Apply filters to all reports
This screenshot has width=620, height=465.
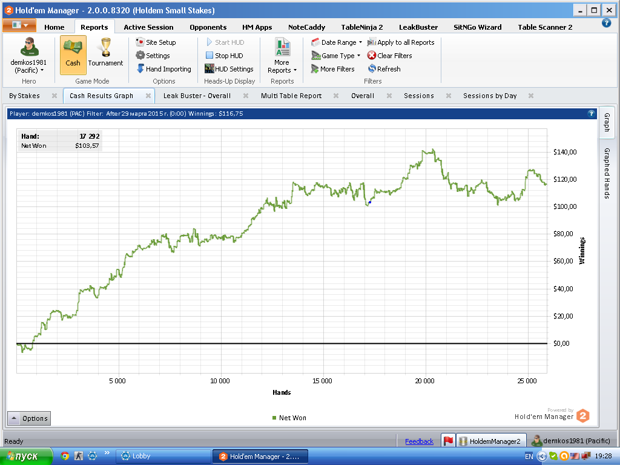tap(401, 42)
